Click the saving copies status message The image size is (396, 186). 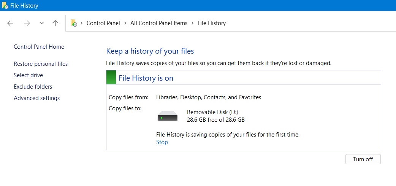(228, 135)
